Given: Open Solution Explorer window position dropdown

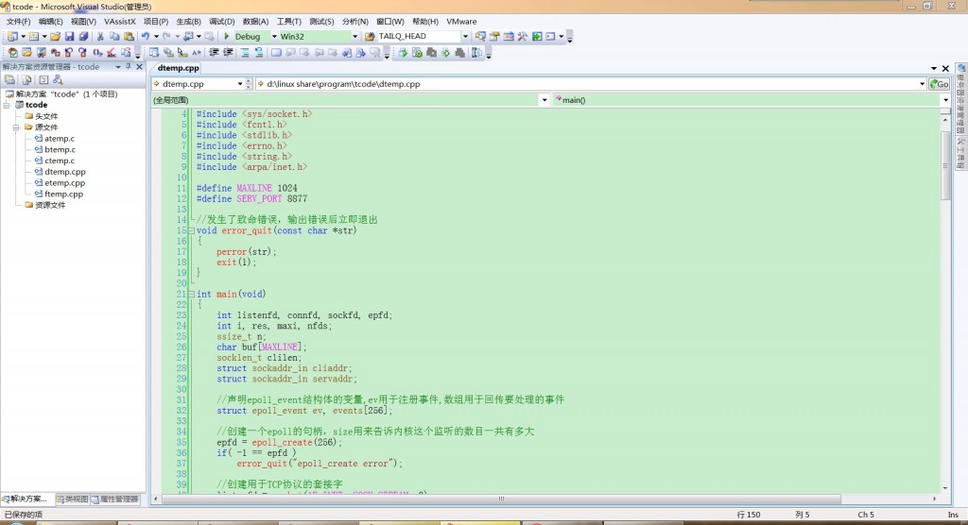Looking at the screenshot, I should (118, 67).
